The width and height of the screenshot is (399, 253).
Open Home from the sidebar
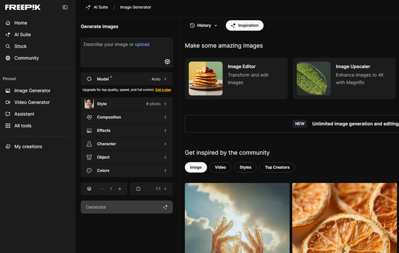(21, 23)
